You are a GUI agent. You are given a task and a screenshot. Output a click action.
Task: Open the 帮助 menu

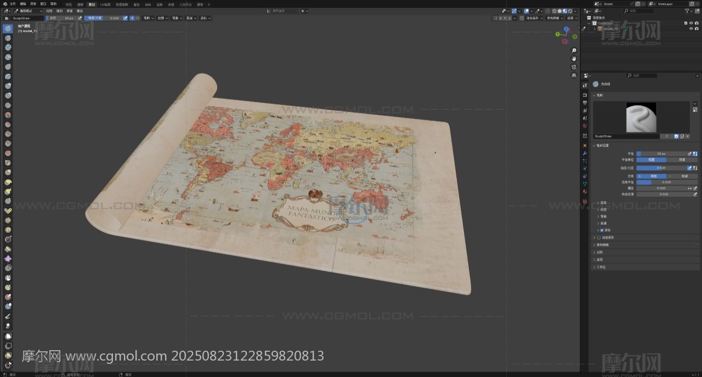[x=54, y=4]
